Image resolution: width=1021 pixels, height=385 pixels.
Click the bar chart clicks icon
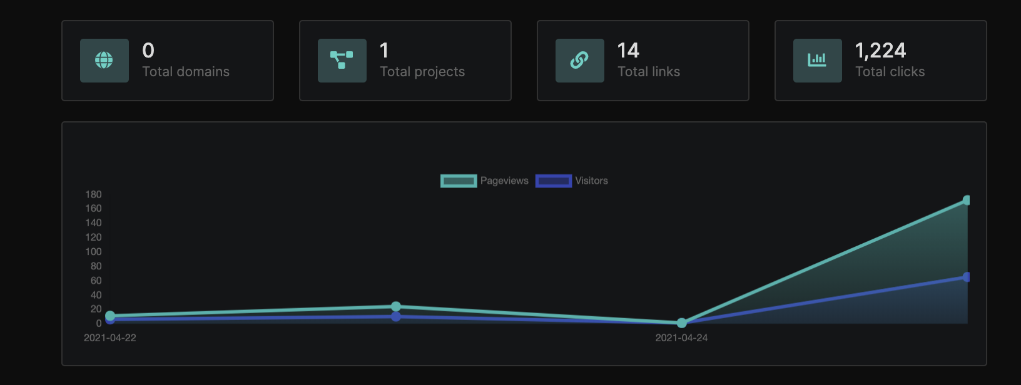817,61
